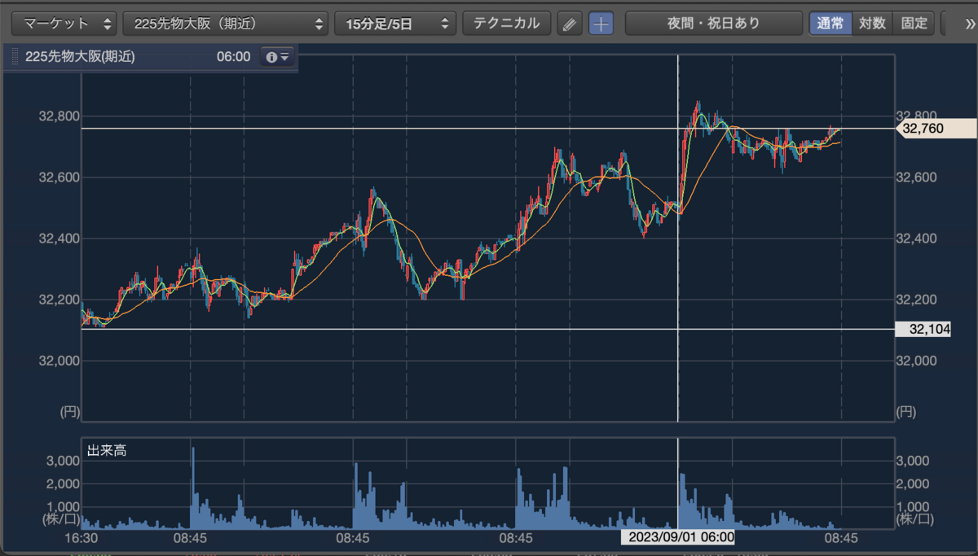The height and width of the screenshot is (556, 978).
Task: Click the 225先物大阪(期近) legend label
Action: 78,57
